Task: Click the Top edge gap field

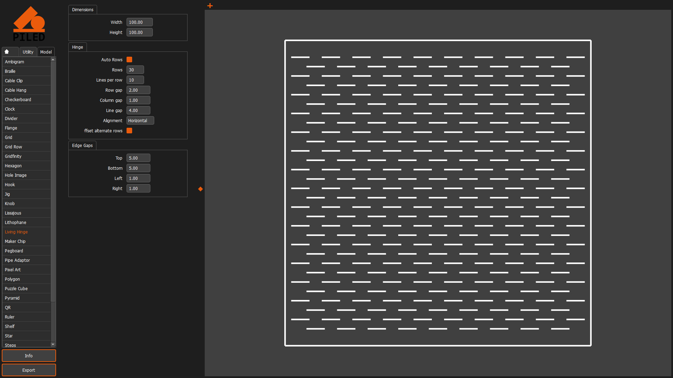Action: coord(138,158)
